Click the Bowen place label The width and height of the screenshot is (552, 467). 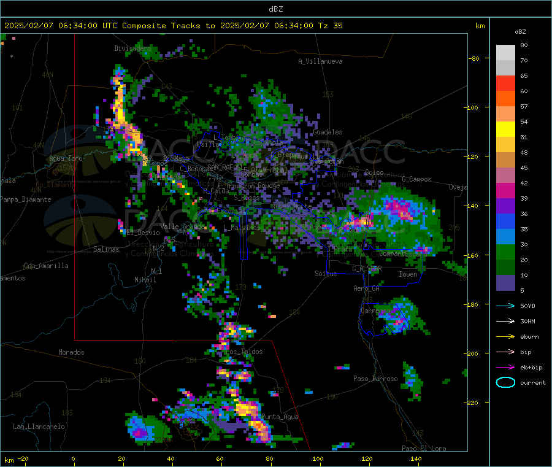pyautogui.click(x=408, y=274)
